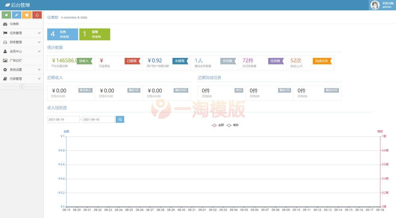
Task: Click the 最近30日 tag in the 近期完成任务 section
Action: [331, 90]
